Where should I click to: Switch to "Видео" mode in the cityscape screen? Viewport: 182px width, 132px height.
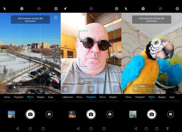(x=41, y=97)
